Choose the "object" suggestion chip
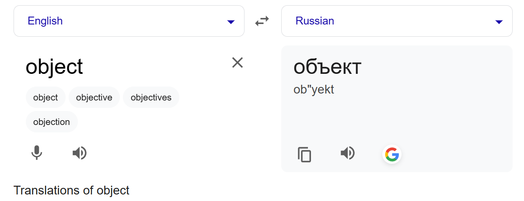 coord(45,97)
